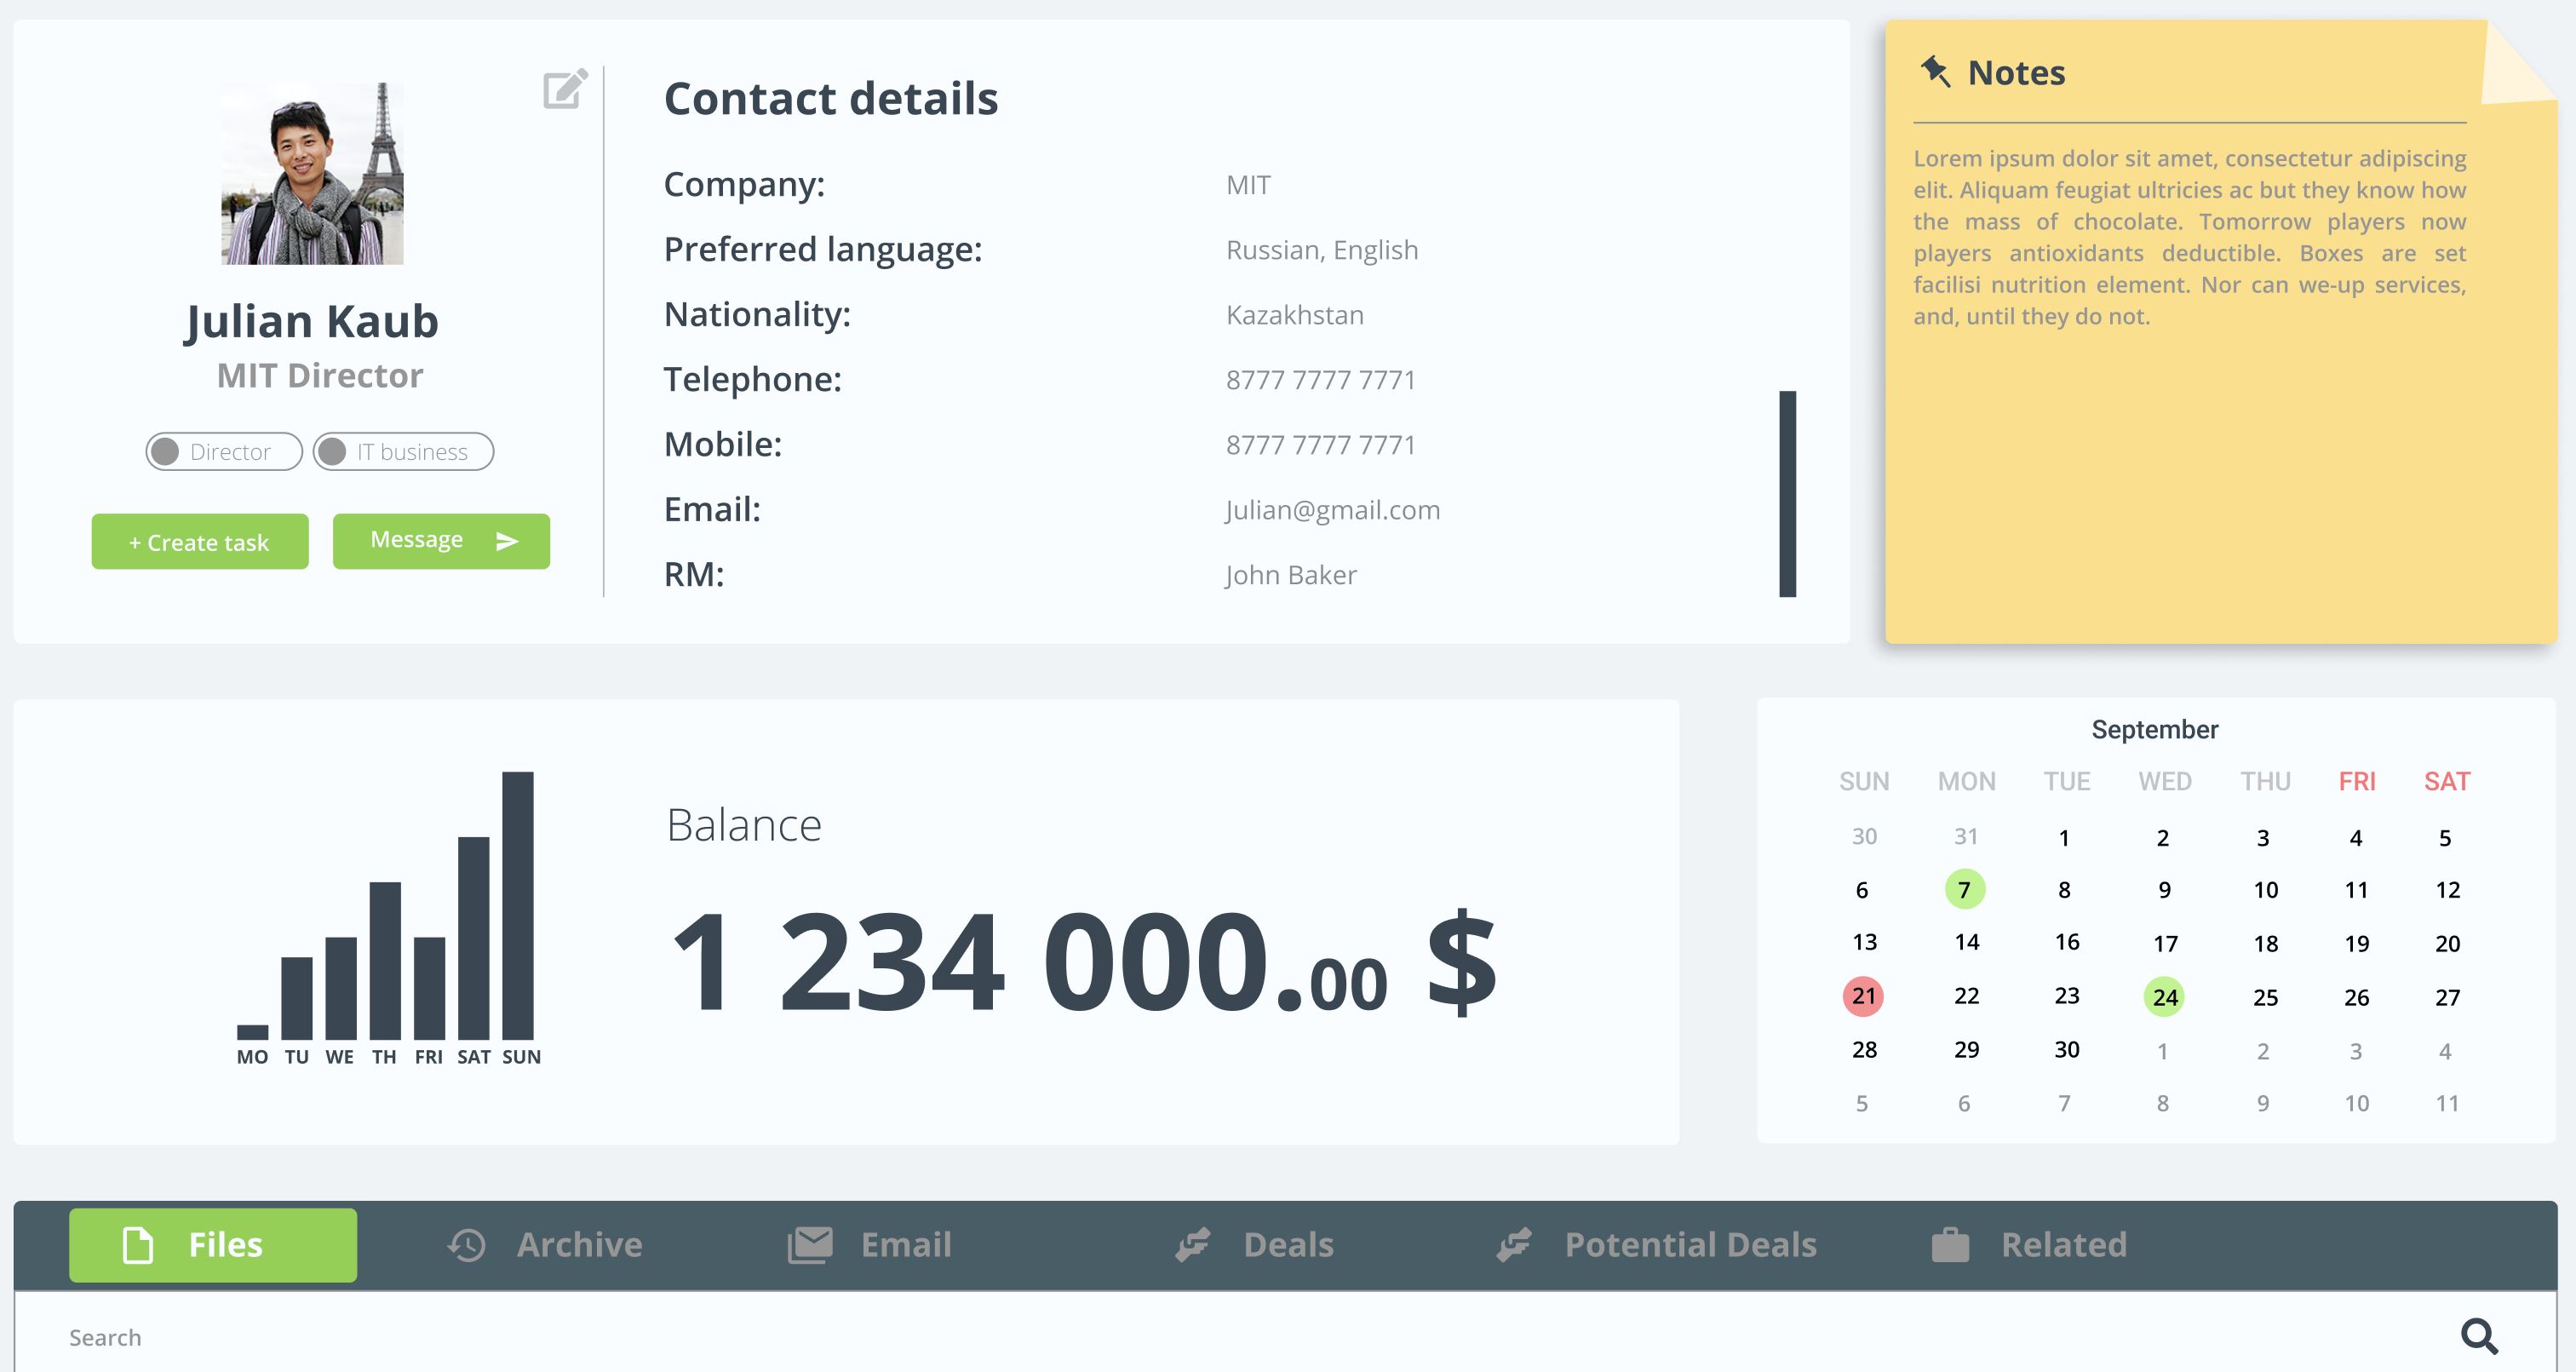2576x1372 pixels.
Task: Click the SUN bar in balance chart
Action: pyautogui.click(x=518, y=905)
